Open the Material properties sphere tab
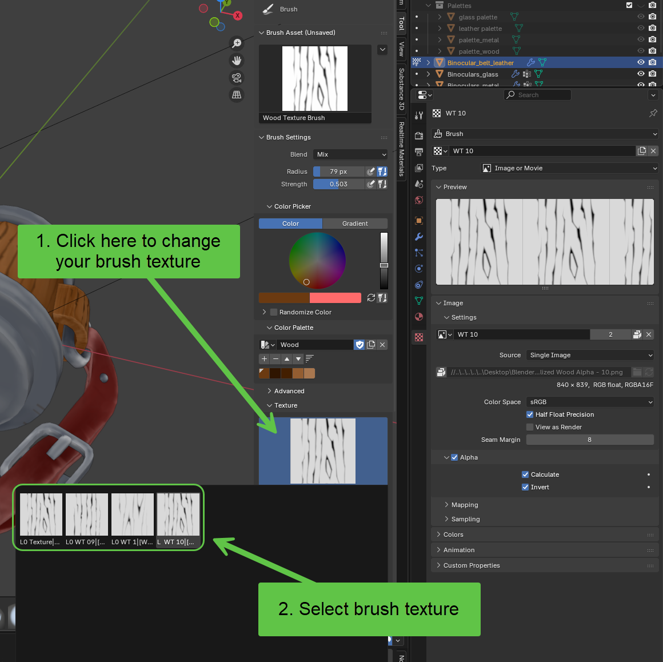 tap(419, 317)
